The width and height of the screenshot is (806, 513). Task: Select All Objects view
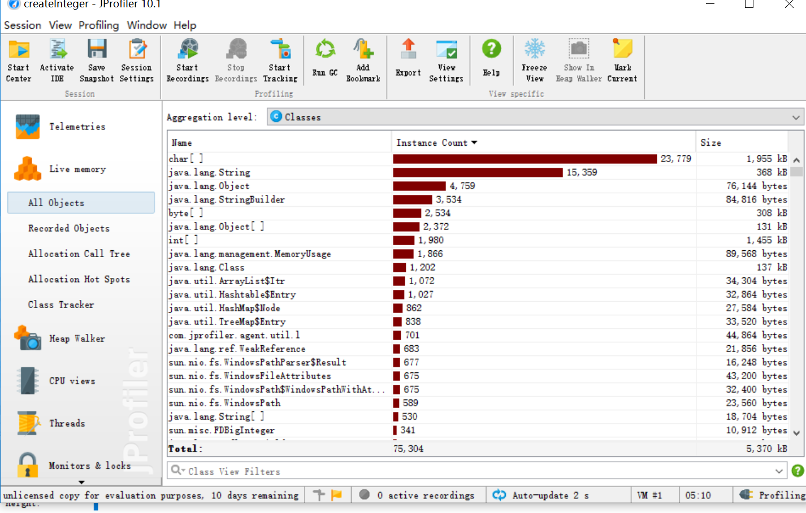click(81, 203)
